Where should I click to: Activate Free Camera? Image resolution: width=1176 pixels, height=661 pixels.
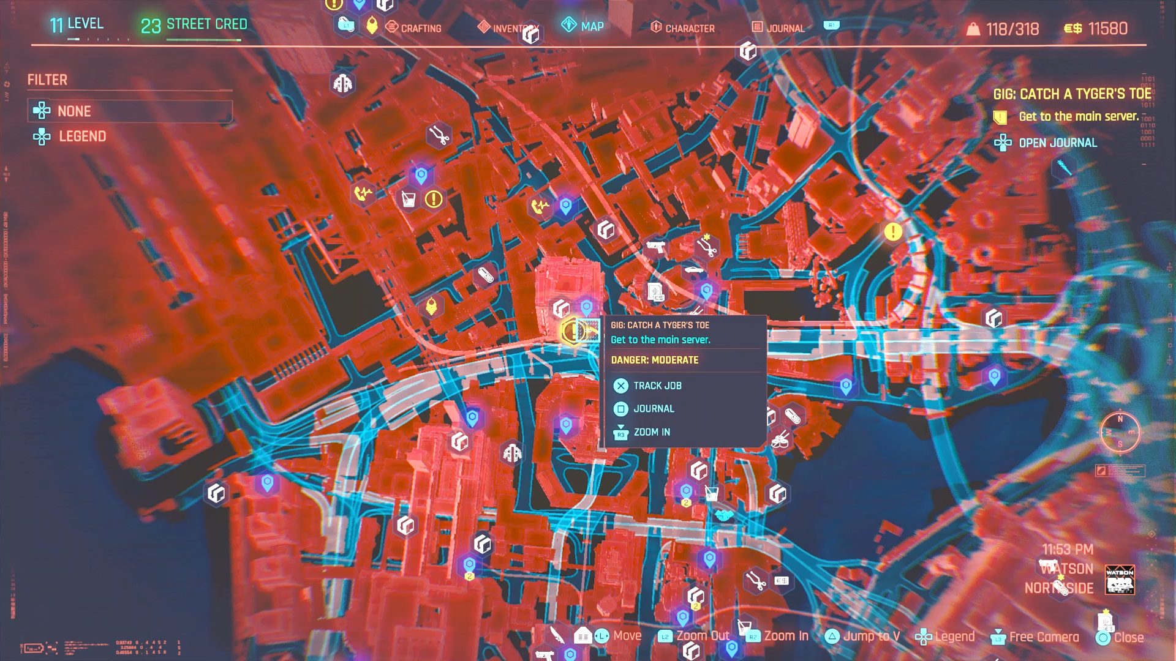click(1035, 637)
